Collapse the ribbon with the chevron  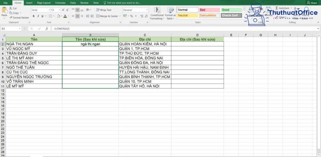(x=318, y=22)
